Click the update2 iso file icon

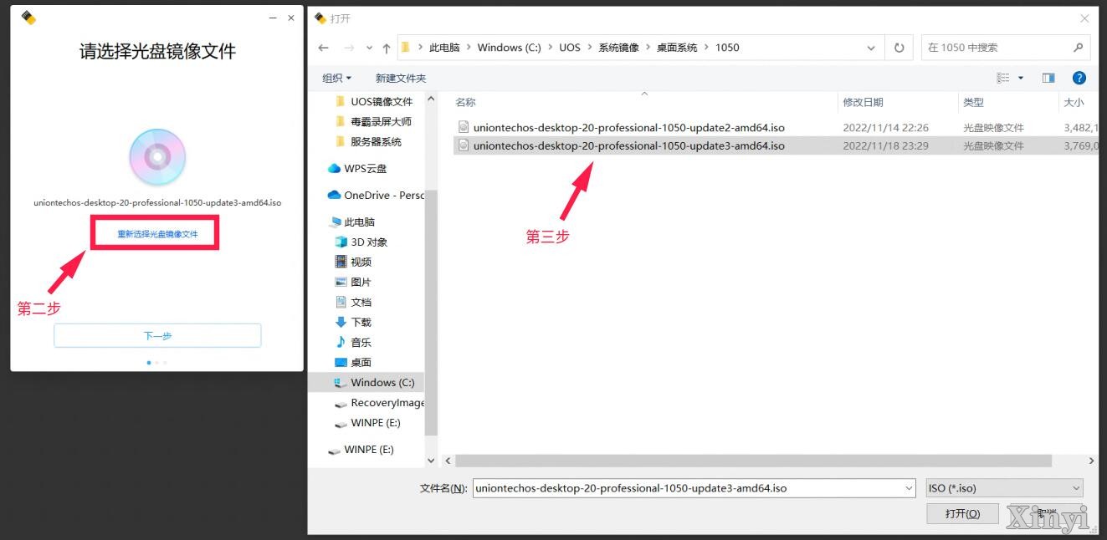click(x=464, y=128)
